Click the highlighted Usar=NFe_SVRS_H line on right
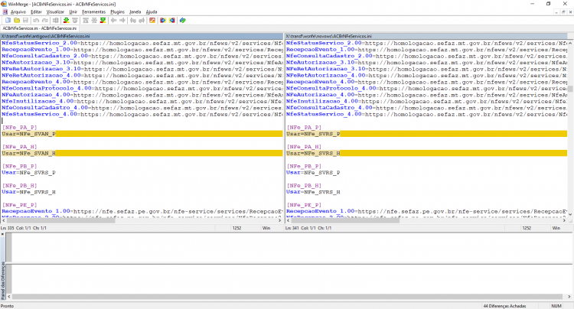 pos(426,153)
